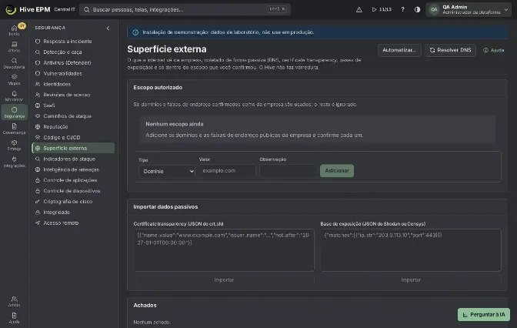Focus the Certificate transparency JSON textarea

[x=224, y=250]
